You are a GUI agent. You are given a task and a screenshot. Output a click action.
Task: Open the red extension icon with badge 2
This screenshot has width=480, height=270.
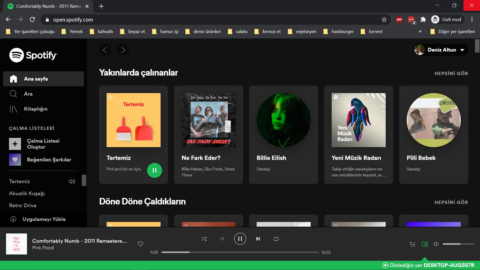pos(411,20)
